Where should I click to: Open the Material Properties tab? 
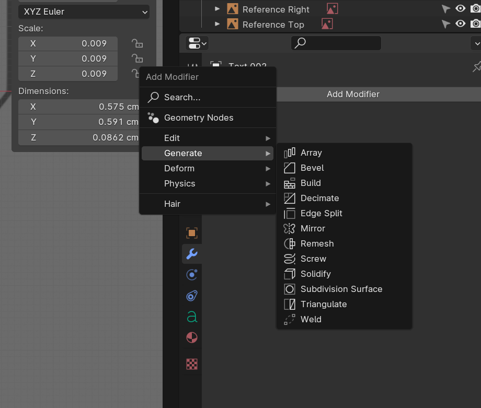(191, 337)
